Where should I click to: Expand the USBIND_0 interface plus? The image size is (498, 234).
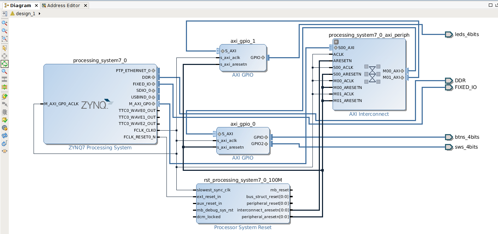click(153, 97)
